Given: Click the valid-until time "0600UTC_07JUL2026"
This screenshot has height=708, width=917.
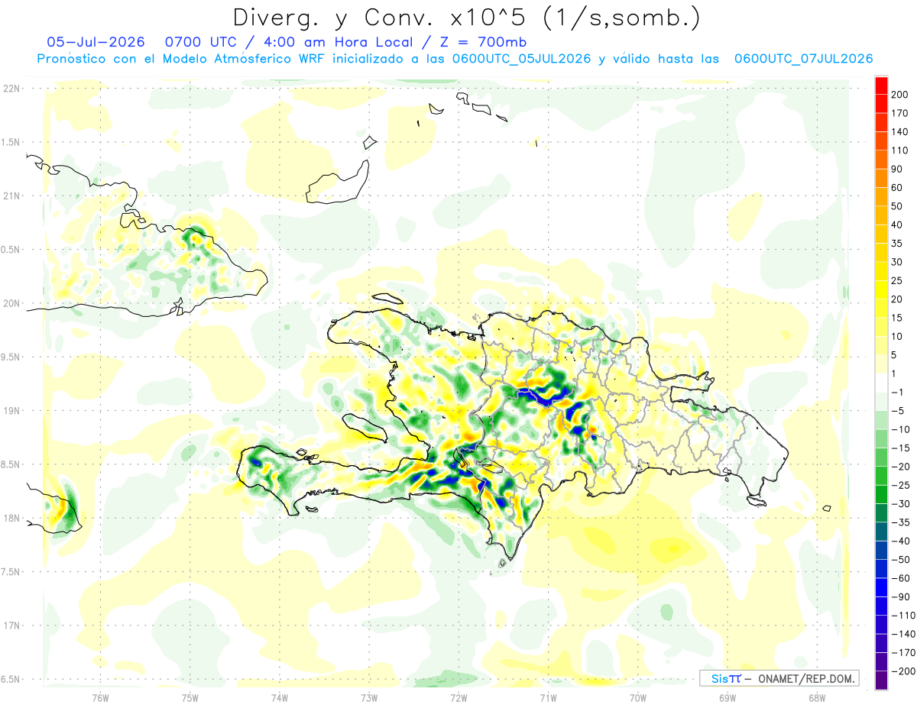Looking at the screenshot, I should click(803, 59).
